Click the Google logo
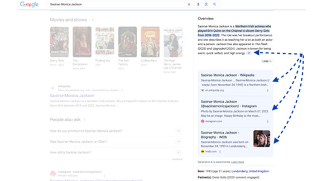Viewport: 317px width, 181px height. (29, 5)
